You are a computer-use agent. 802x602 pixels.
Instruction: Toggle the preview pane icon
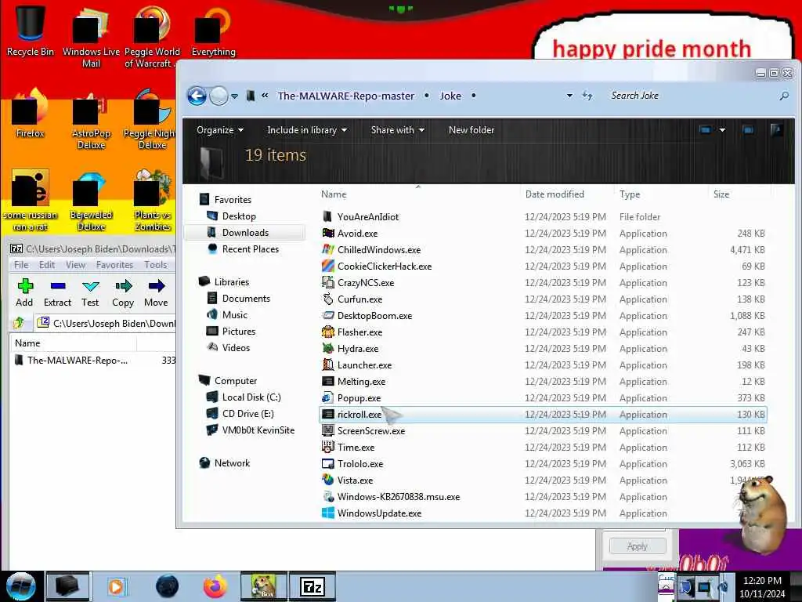coord(748,130)
